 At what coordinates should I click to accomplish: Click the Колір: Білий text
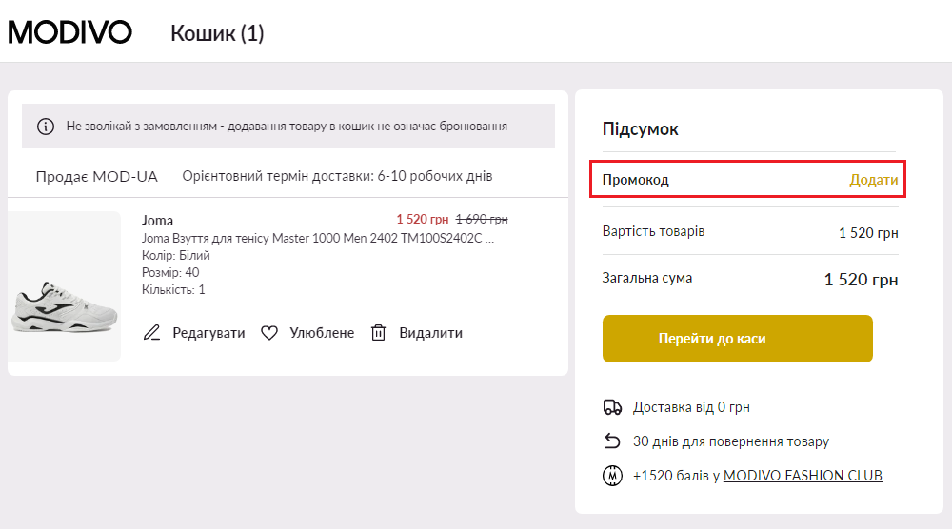coord(175,255)
